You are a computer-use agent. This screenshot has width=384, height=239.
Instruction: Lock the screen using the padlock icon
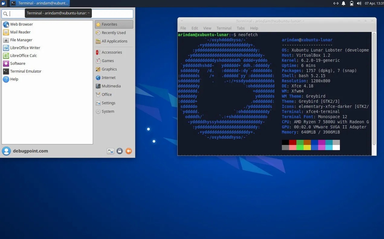click(x=120, y=151)
